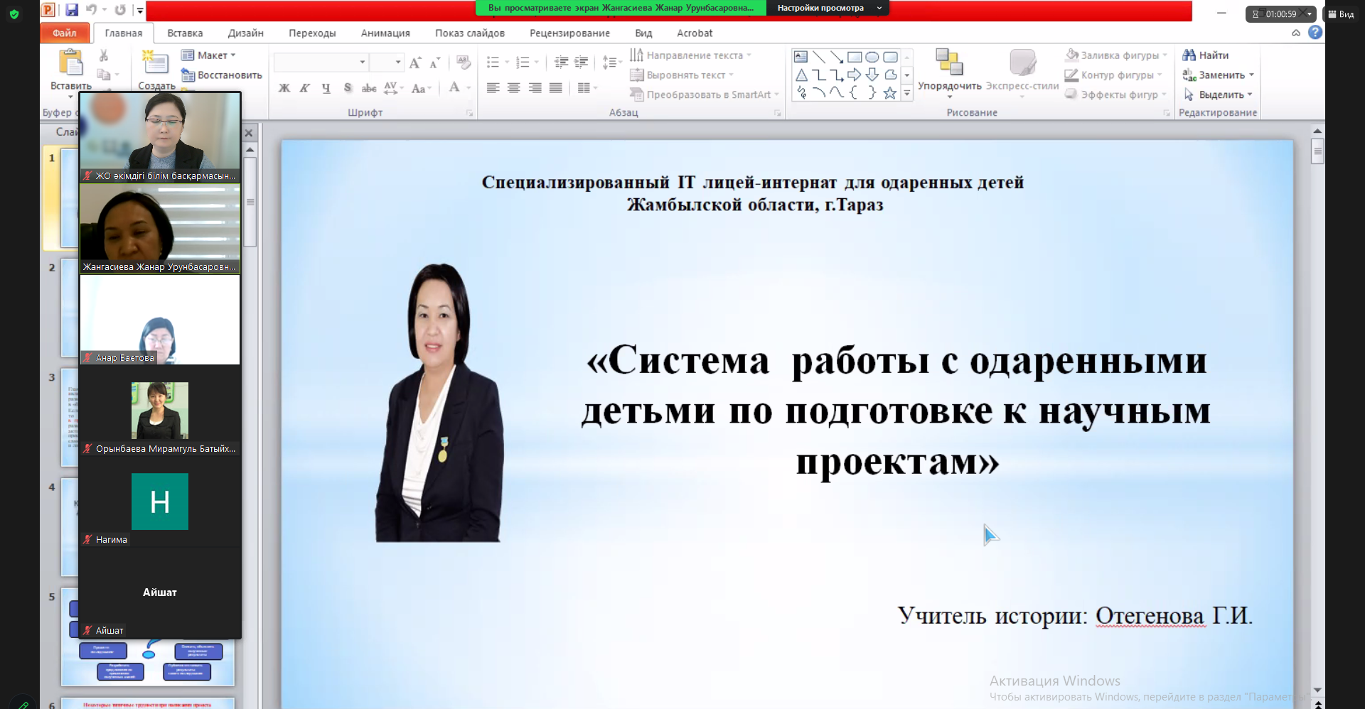The image size is (1365, 709).
Task: Click the Undo arrow in quick access
Action: pos(91,9)
